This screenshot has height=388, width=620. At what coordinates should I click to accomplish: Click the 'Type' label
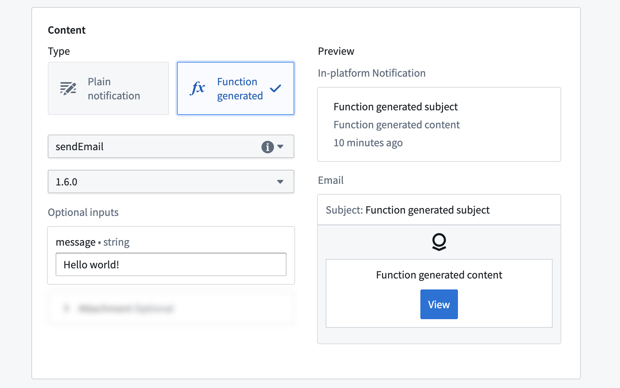59,52
